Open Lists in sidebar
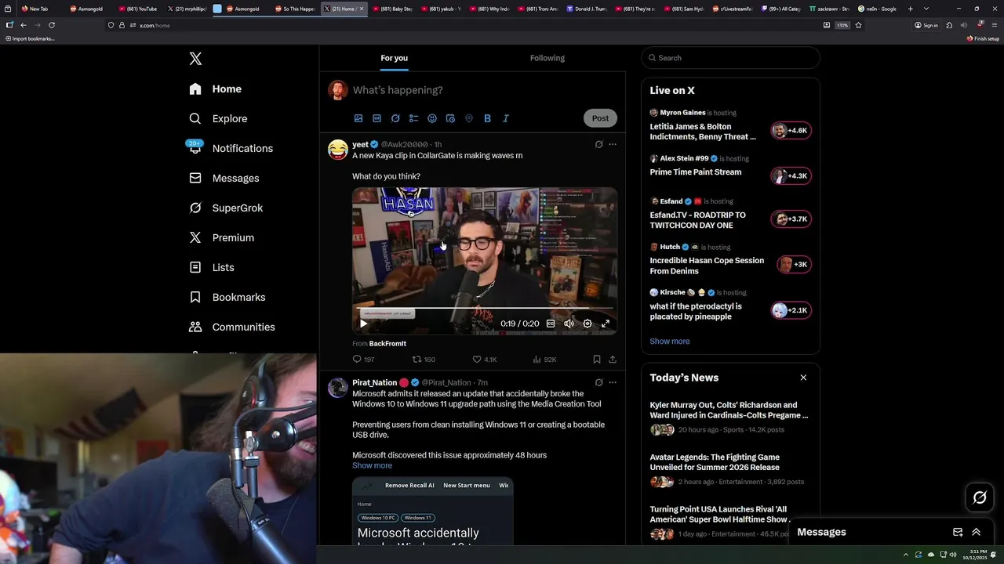Screen dimensions: 1004x564 pos(212,268)
